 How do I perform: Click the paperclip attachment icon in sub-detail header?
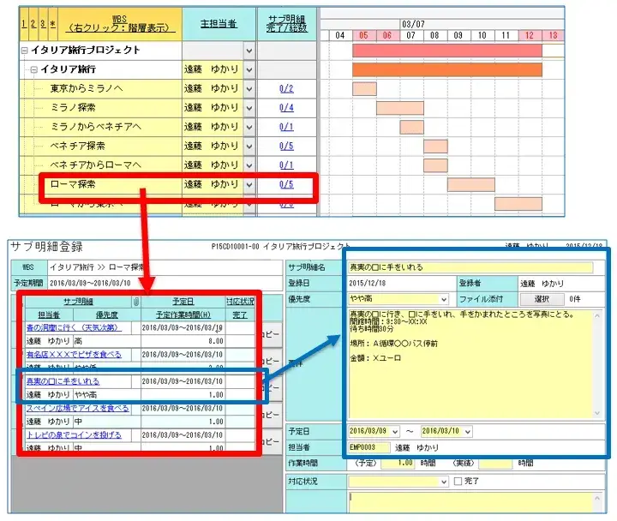pos(135,301)
